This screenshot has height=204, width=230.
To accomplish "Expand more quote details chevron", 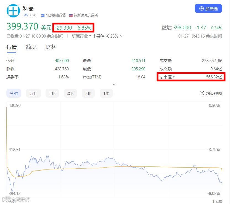I will (x=114, y=84).
